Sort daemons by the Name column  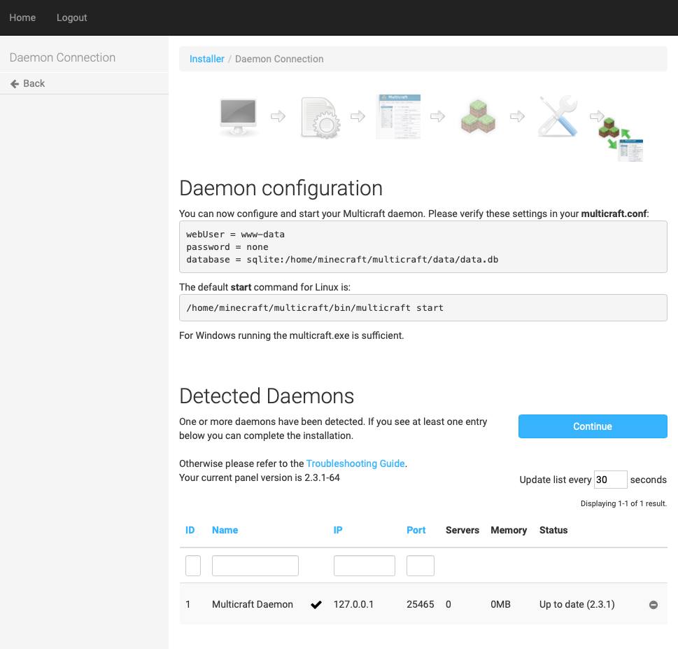point(225,530)
